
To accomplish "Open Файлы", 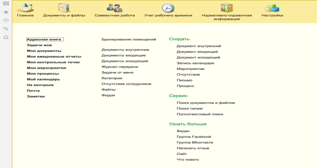I will click(x=109, y=89).
